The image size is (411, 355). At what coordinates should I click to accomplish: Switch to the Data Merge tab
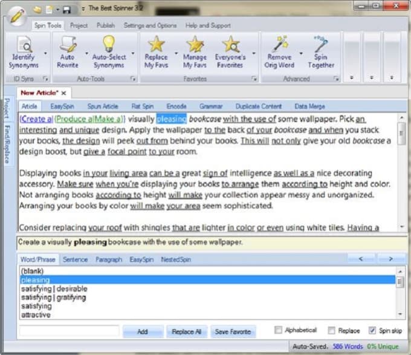point(309,106)
